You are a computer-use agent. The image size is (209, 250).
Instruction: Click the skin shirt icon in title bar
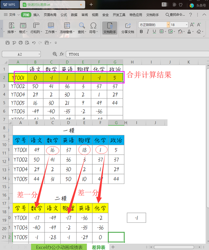tap(180, 5)
